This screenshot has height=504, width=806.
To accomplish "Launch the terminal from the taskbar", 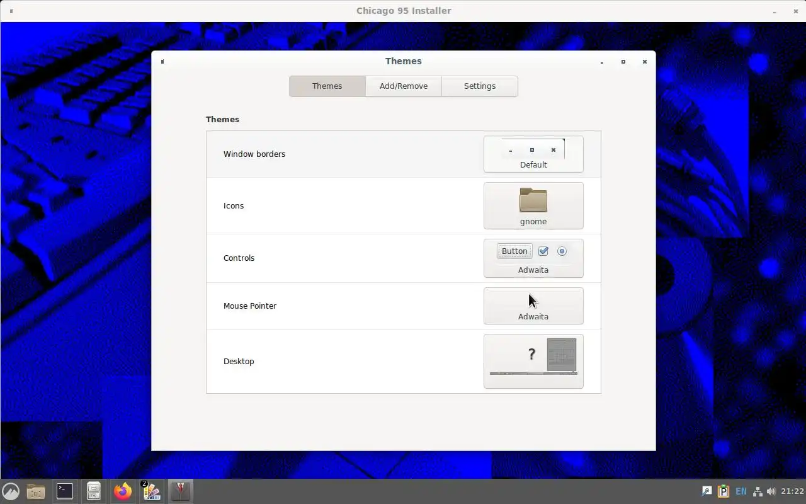I will pyautogui.click(x=65, y=491).
